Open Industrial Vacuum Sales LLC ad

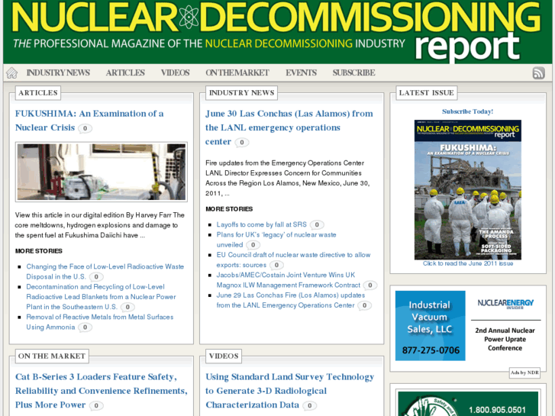tap(430, 326)
